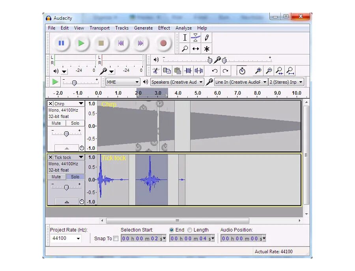Open the input meter microphone dropdown
Screen dimensions: 355x271
(112, 72)
